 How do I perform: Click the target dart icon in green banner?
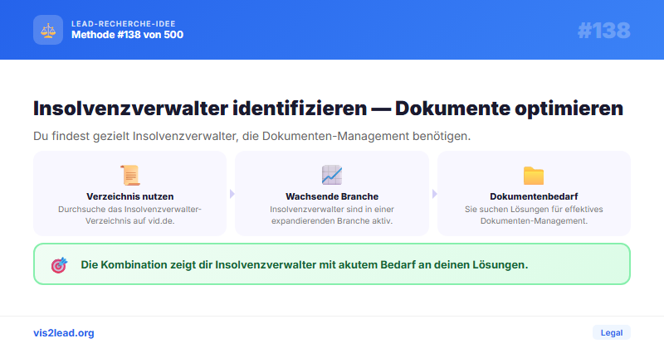tap(59, 264)
